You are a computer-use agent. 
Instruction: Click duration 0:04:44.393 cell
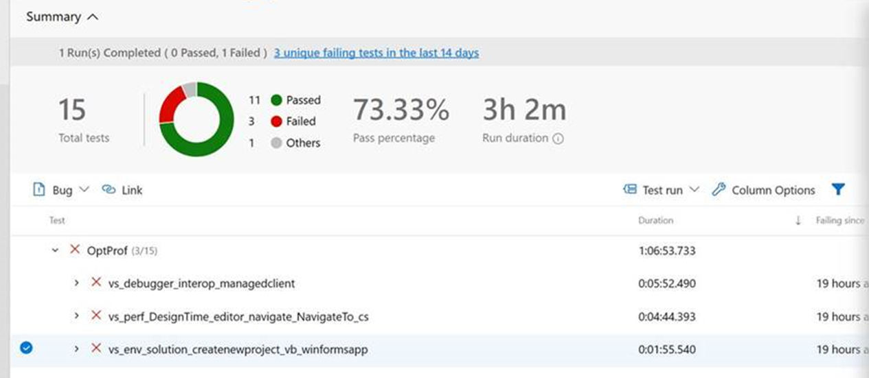point(667,316)
